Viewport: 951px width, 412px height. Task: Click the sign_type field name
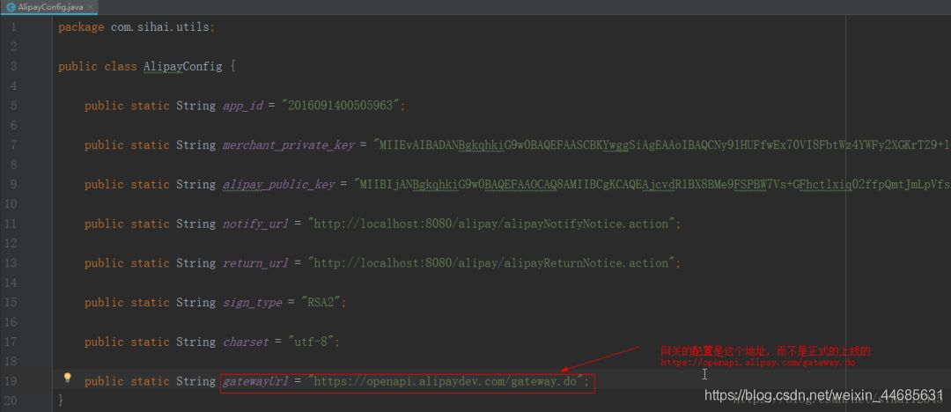point(253,304)
